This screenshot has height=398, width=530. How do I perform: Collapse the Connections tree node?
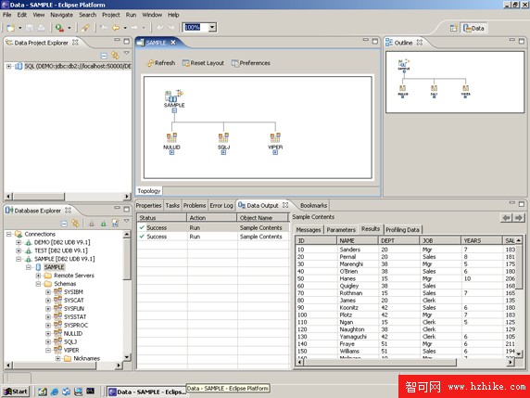9,234
